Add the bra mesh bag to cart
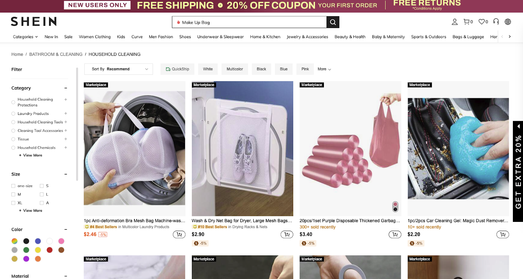The image size is (523, 279). [x=179, y=234]
